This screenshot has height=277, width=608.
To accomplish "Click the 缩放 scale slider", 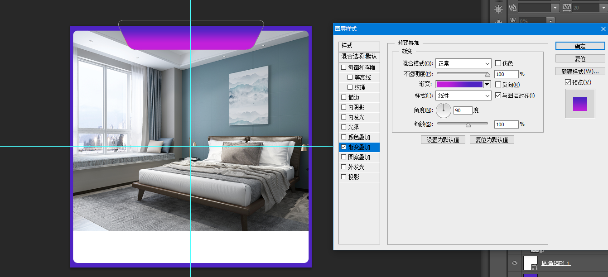I will pos(463,124).
